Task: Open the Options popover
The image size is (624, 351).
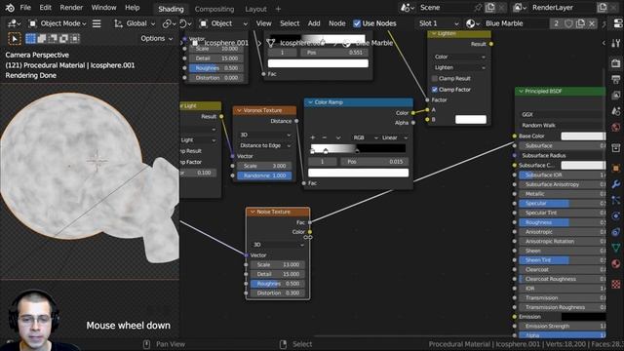Action: 156,39
